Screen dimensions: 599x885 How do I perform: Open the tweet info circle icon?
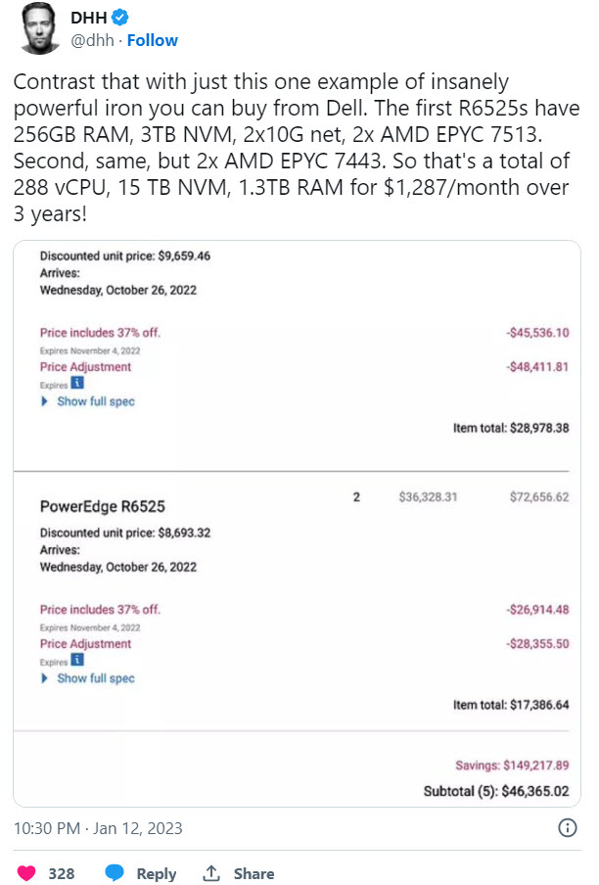567,828
